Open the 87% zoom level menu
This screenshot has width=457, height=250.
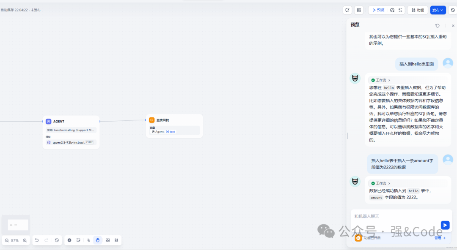pyautogui.click(x=15, y=240)
